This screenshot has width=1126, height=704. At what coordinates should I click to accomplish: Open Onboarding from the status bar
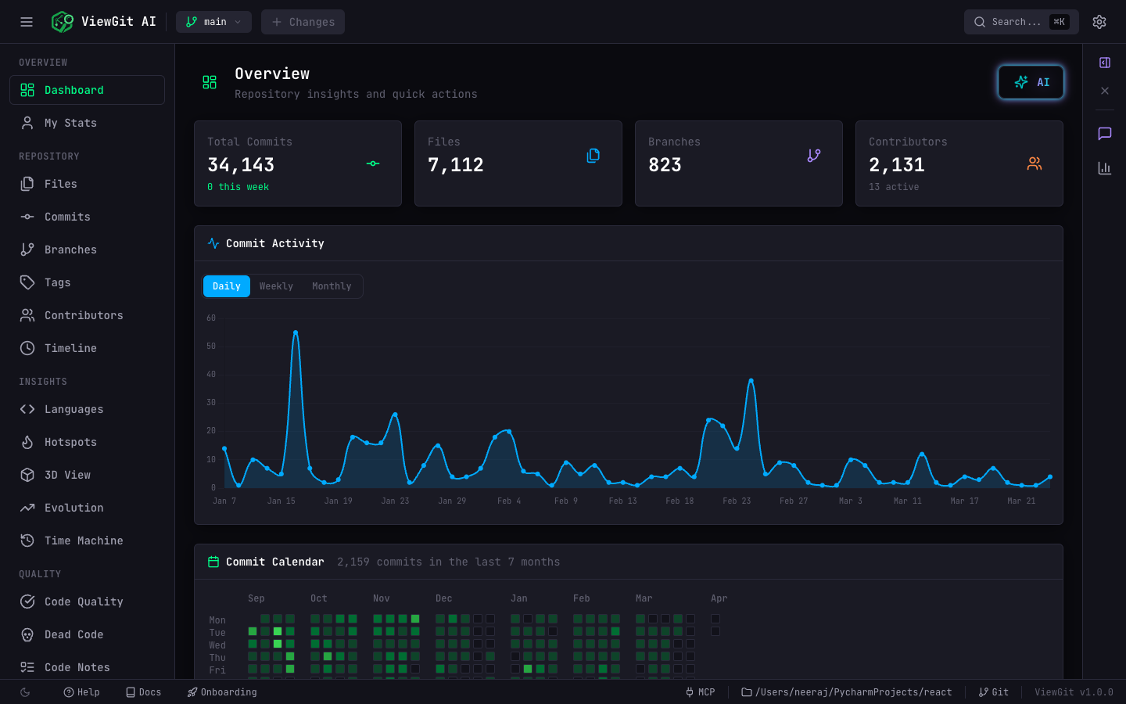[x=222, y=692]
